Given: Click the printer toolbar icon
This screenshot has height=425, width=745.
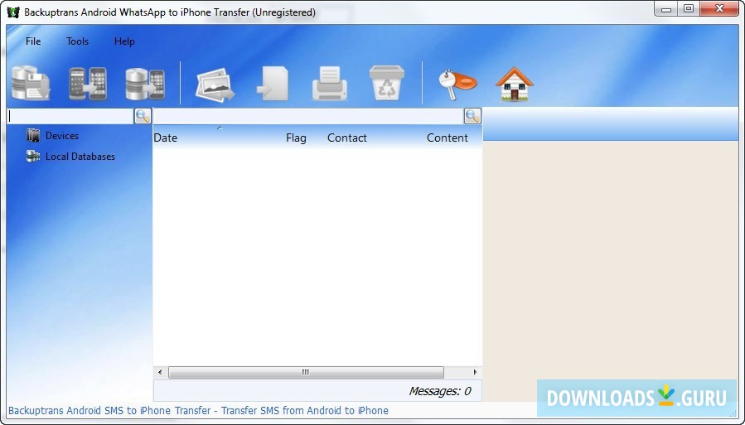Looking at the screenshot, I should 330,84.
